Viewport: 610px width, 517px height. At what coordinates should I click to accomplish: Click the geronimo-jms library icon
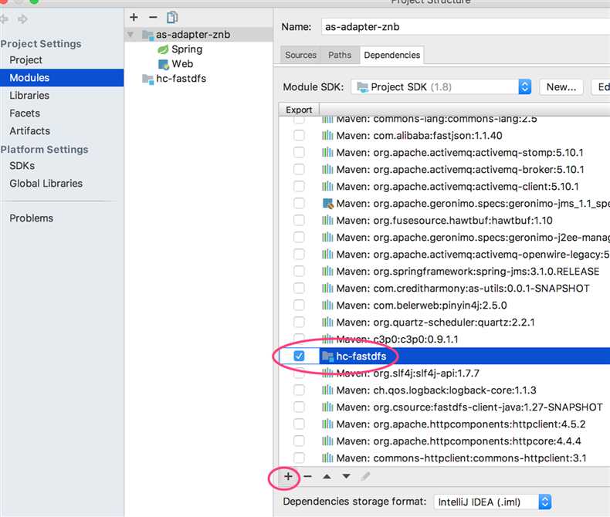pos(328,204)
